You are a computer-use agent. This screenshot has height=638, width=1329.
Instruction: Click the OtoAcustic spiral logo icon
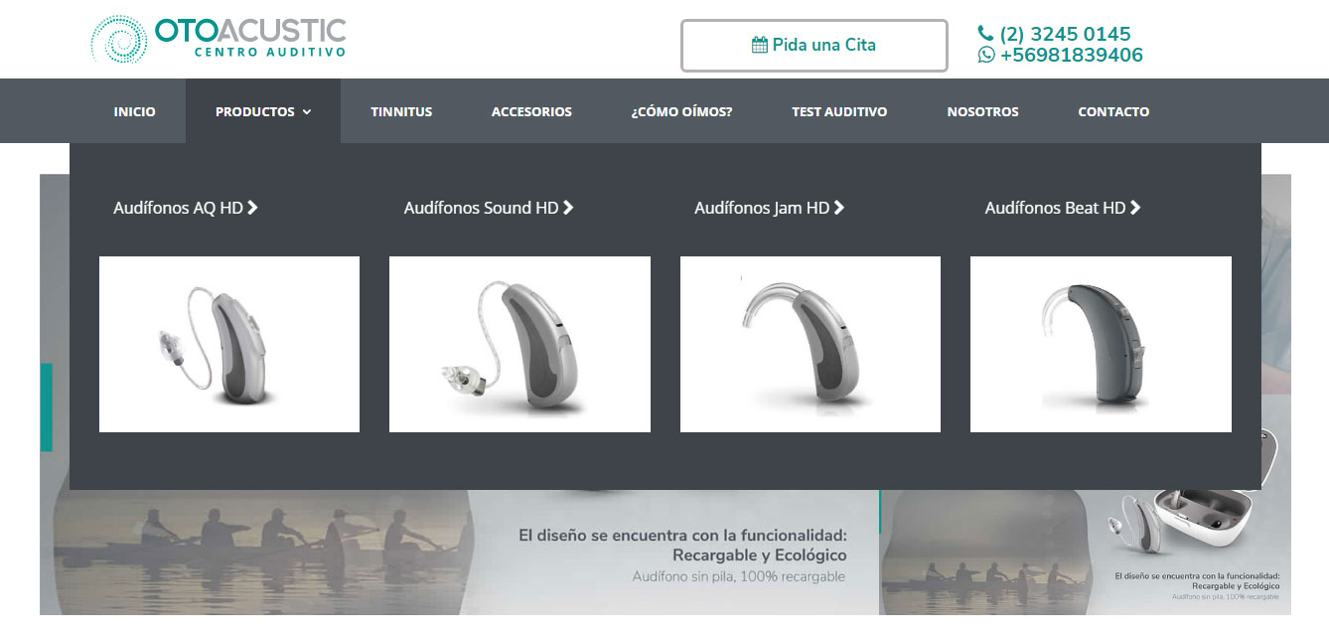(x=119, y=40)
